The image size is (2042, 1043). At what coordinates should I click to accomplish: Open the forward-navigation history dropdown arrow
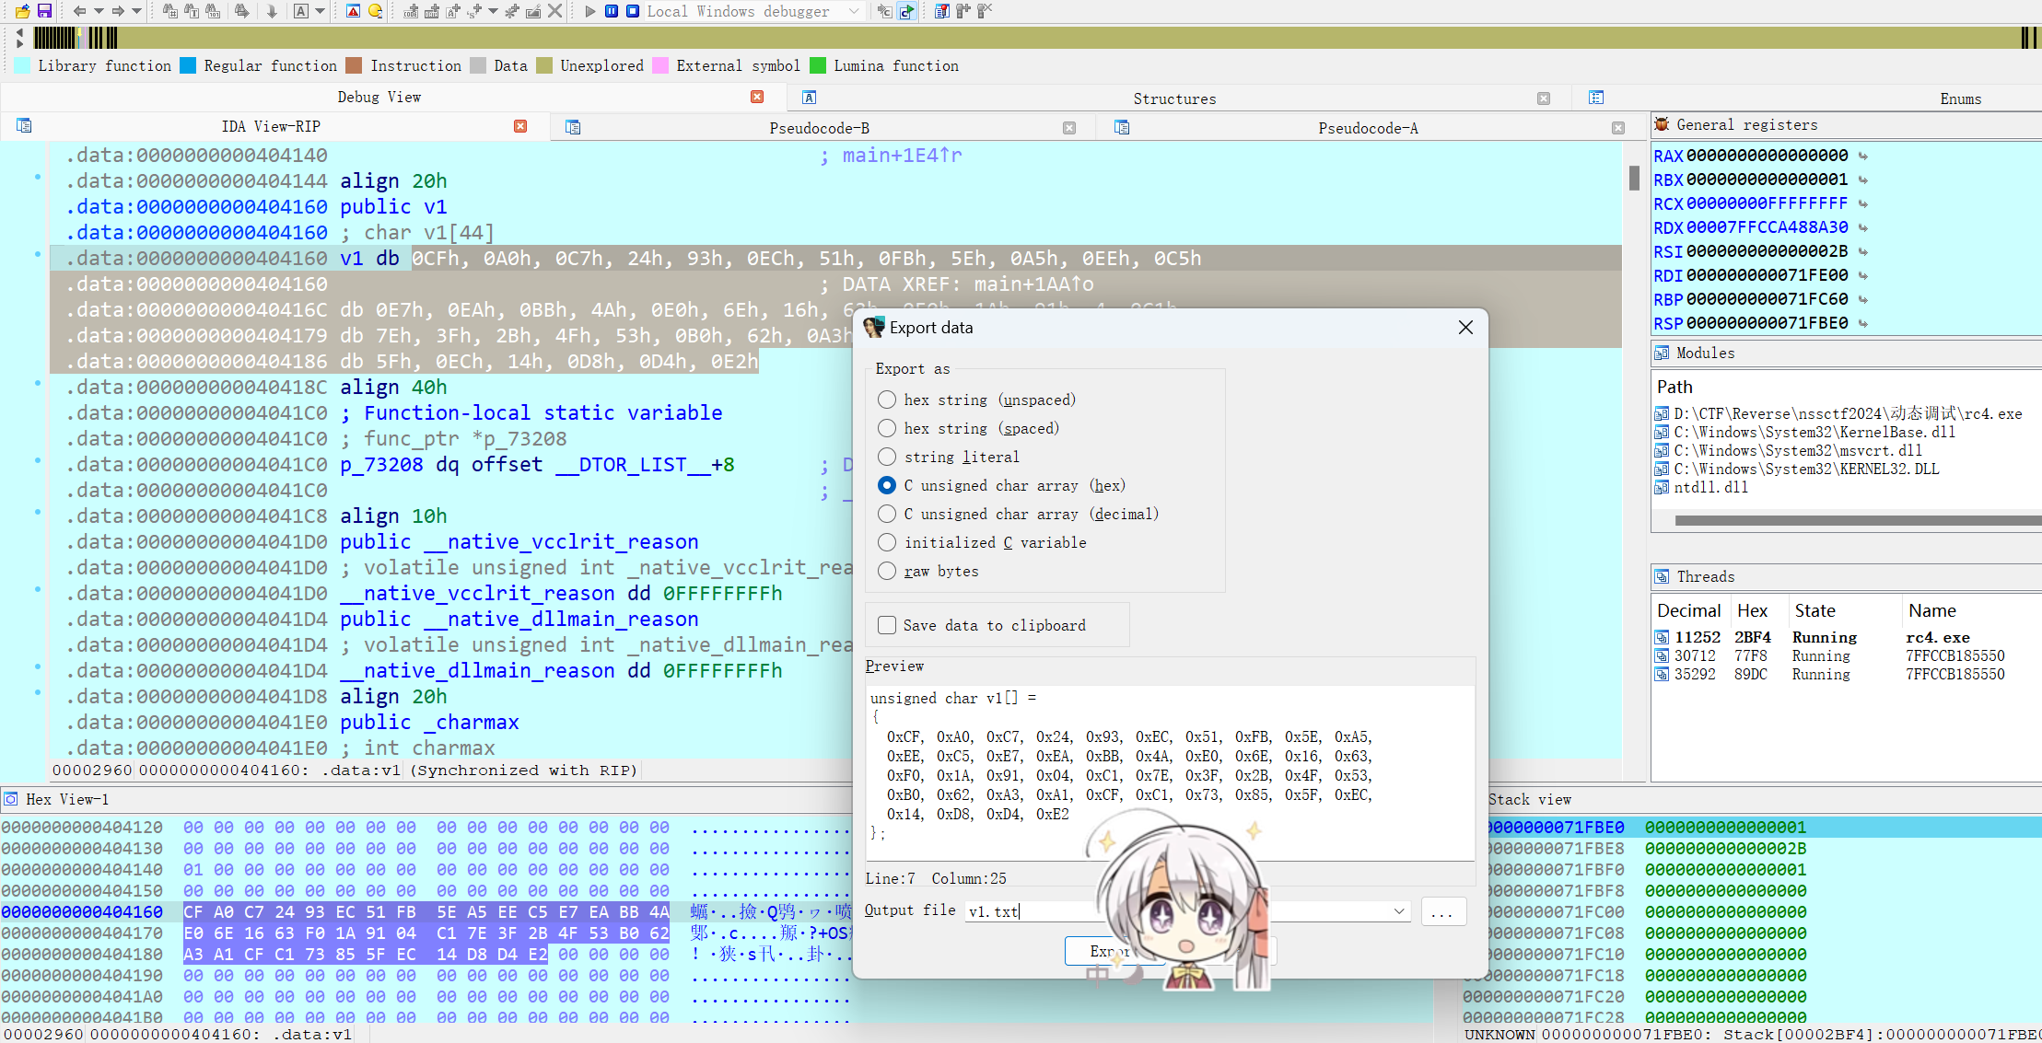[x=137, y=11]
